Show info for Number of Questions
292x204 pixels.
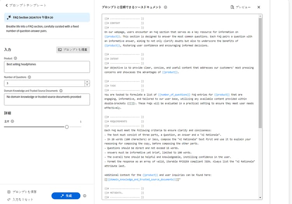point(30,77)
